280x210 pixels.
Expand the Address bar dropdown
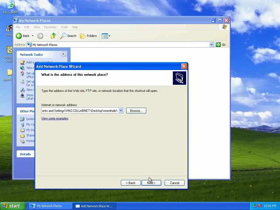pos(211,45)
